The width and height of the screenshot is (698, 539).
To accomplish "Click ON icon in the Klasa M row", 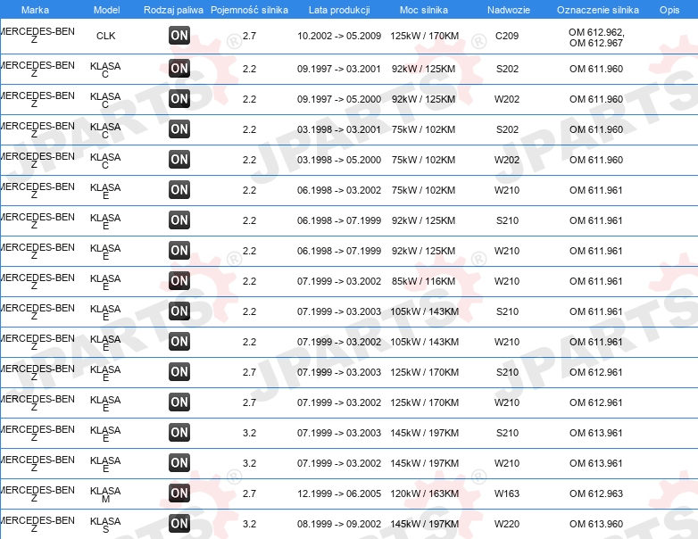I will (x=179, y=493).
